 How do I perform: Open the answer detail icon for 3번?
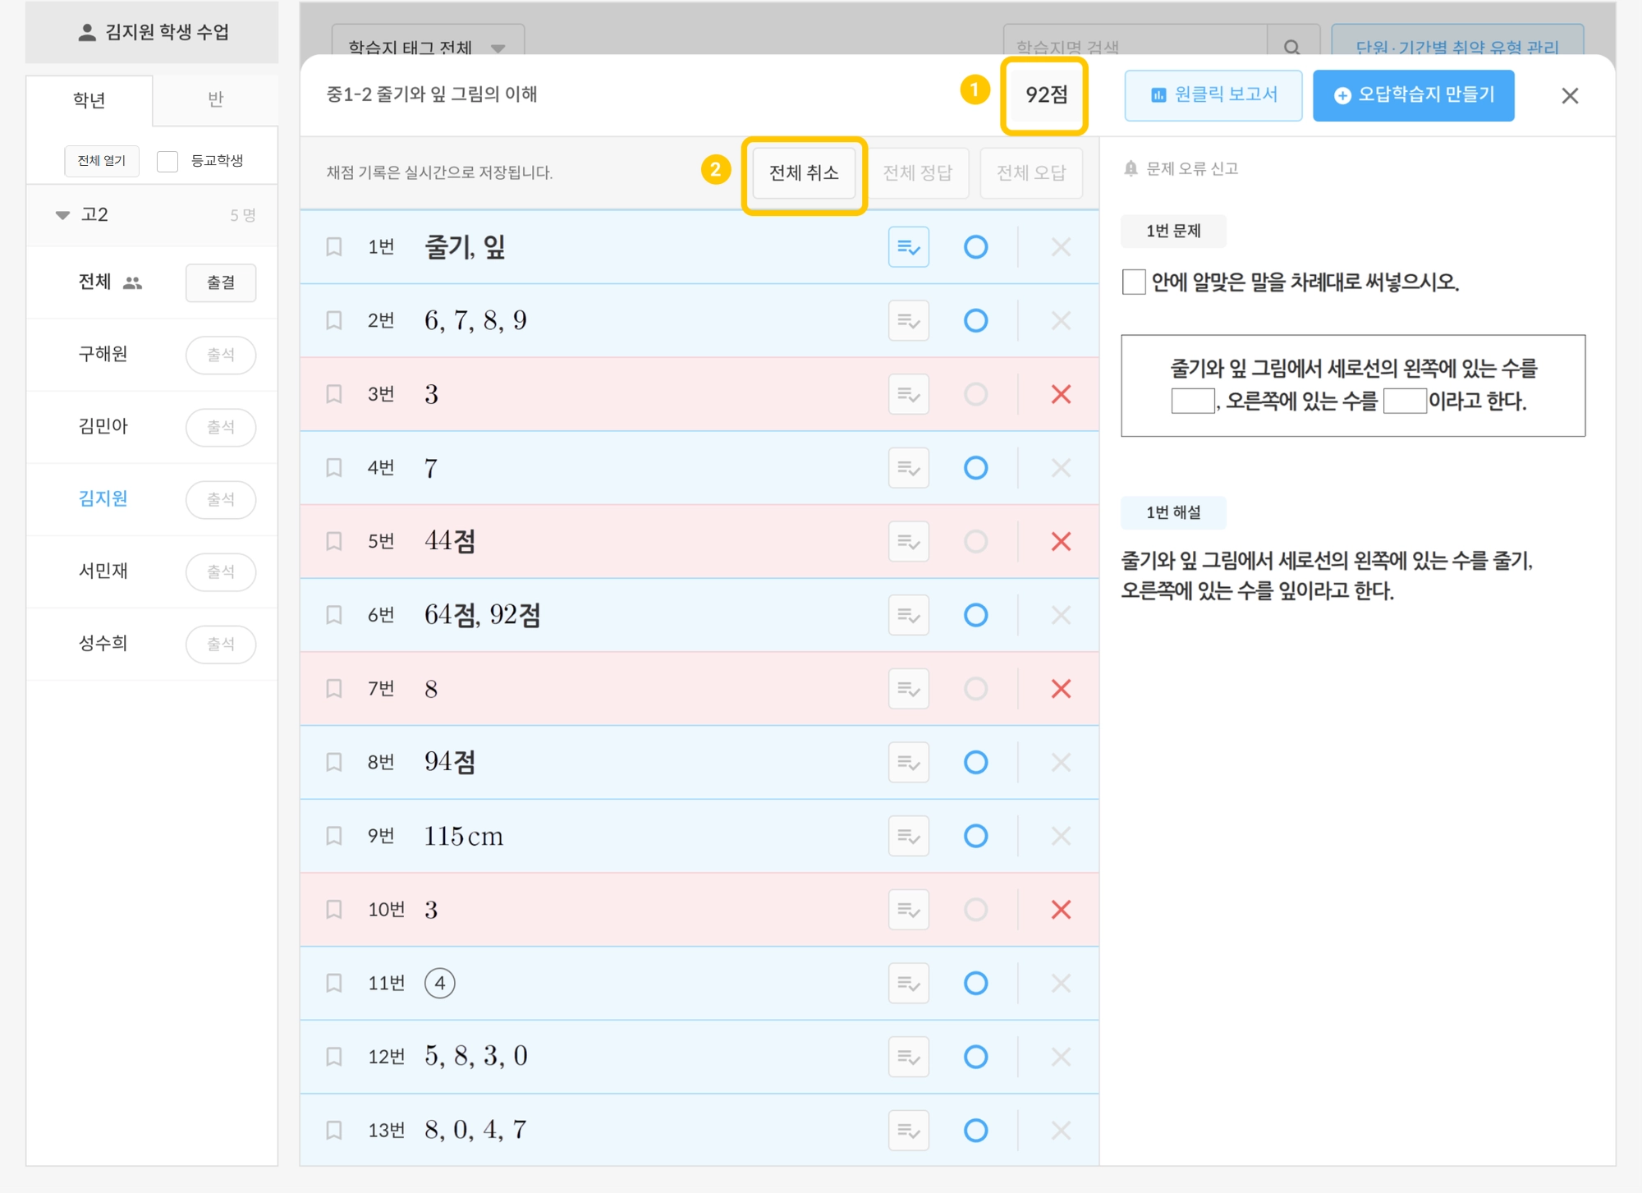pyautogui.click(x=908, y=395)
